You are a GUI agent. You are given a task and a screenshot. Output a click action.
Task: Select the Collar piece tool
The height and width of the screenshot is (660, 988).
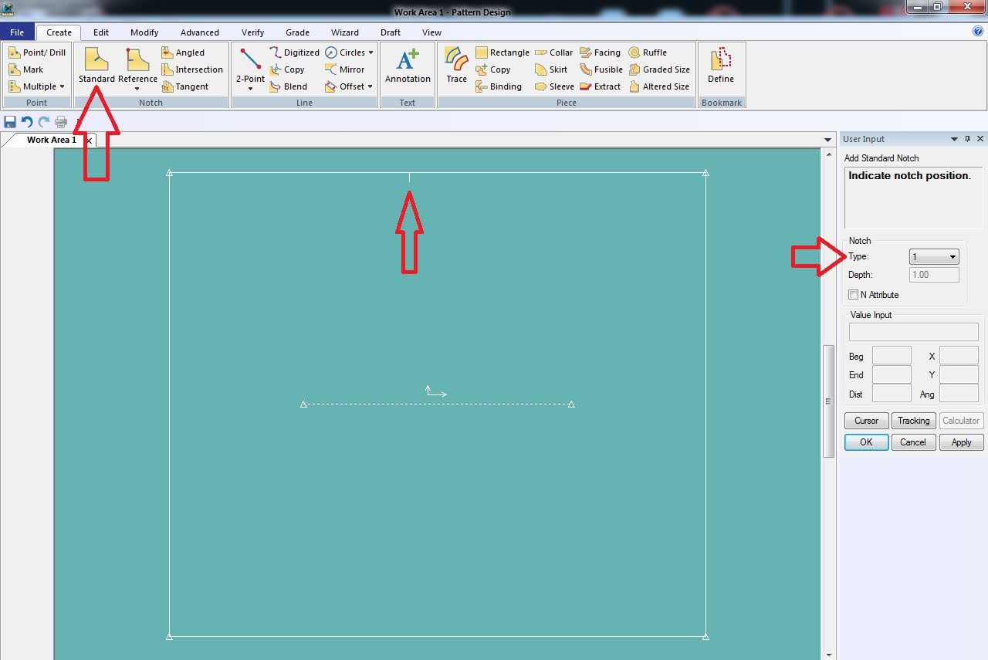(x=553, y=52)
